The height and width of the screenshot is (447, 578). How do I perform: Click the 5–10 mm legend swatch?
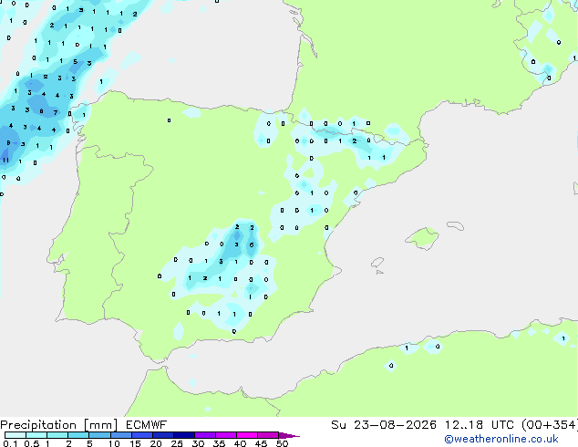click(x=99, y=435)
